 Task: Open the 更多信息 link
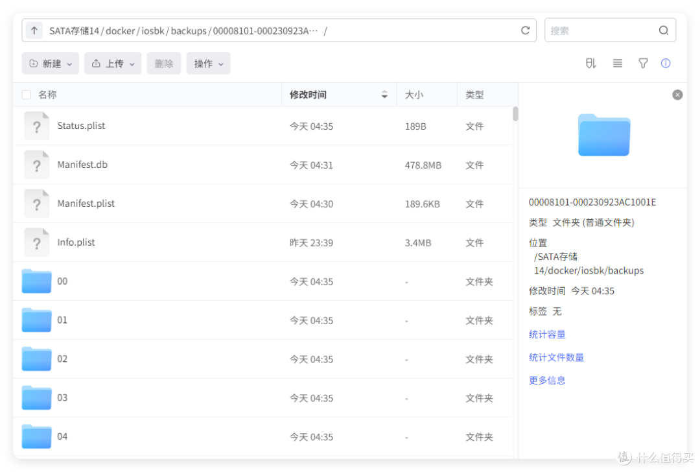(x=547, y=381)
